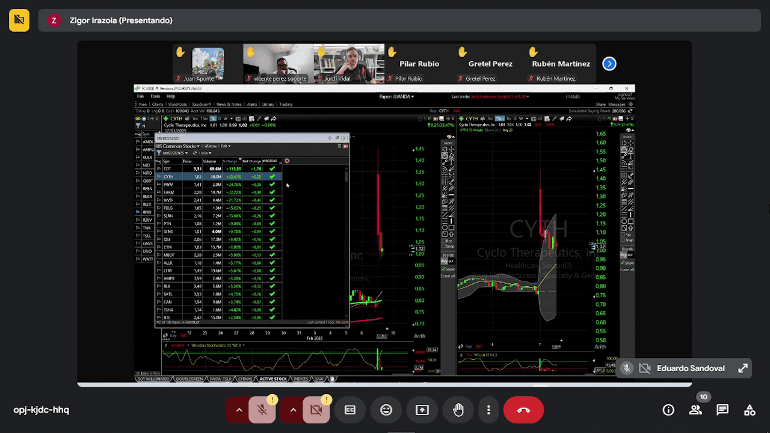This screenshot has height=433, width=770.
Task: Click the Volume column header
Action: coord(209,161)
